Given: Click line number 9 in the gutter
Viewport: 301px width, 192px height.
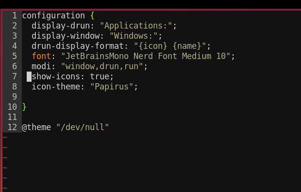Looking at the screenshot, I should point(15,97).
